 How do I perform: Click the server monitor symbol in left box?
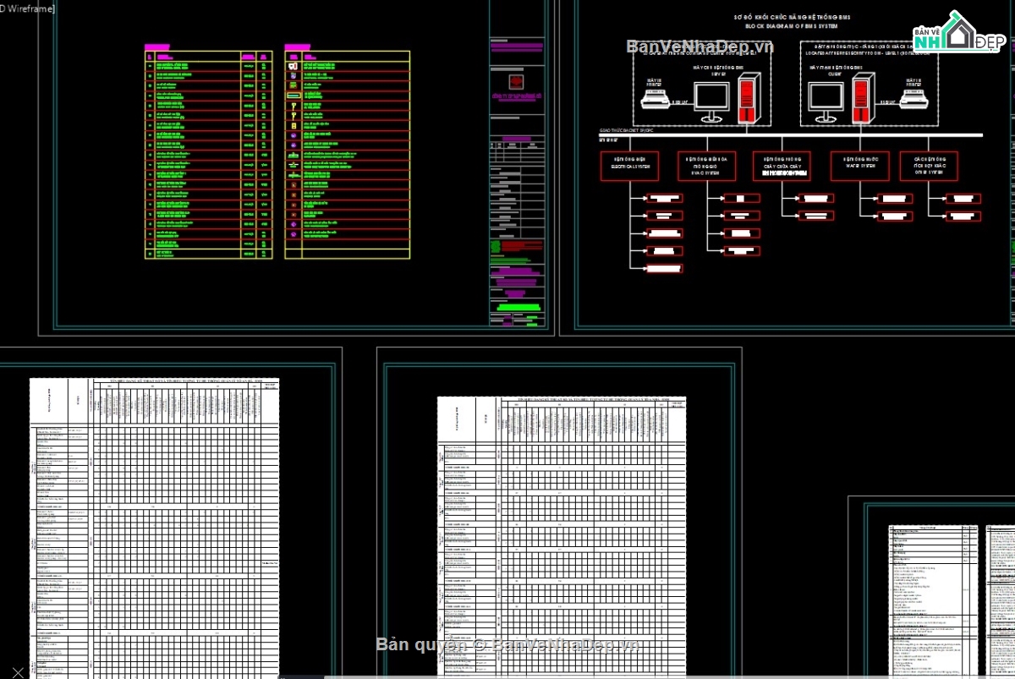pos(711,101)
